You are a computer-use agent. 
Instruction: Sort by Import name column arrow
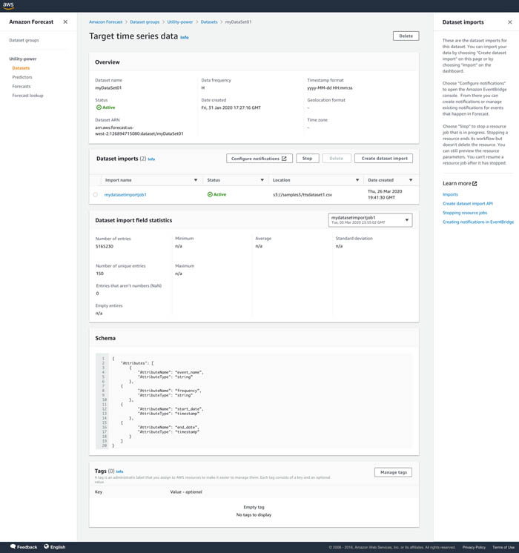[196, 180]
